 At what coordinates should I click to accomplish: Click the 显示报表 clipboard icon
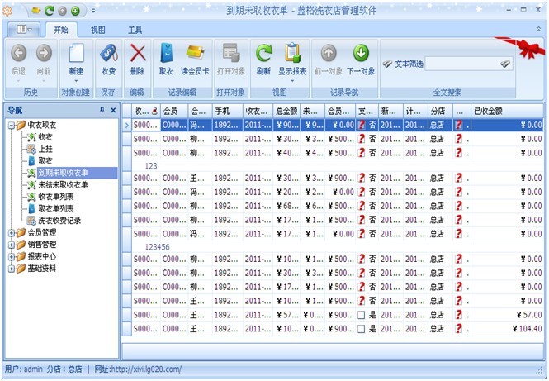[x=292, y=53]
